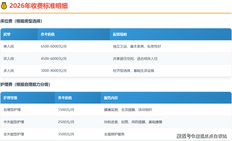
Task: Click the 配置说明 column header
Action: click(120, 34)
